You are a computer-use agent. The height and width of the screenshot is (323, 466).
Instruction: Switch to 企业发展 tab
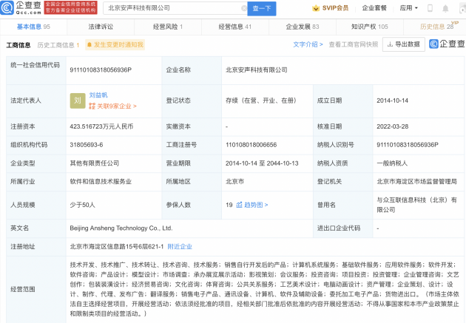click(303, 27)
